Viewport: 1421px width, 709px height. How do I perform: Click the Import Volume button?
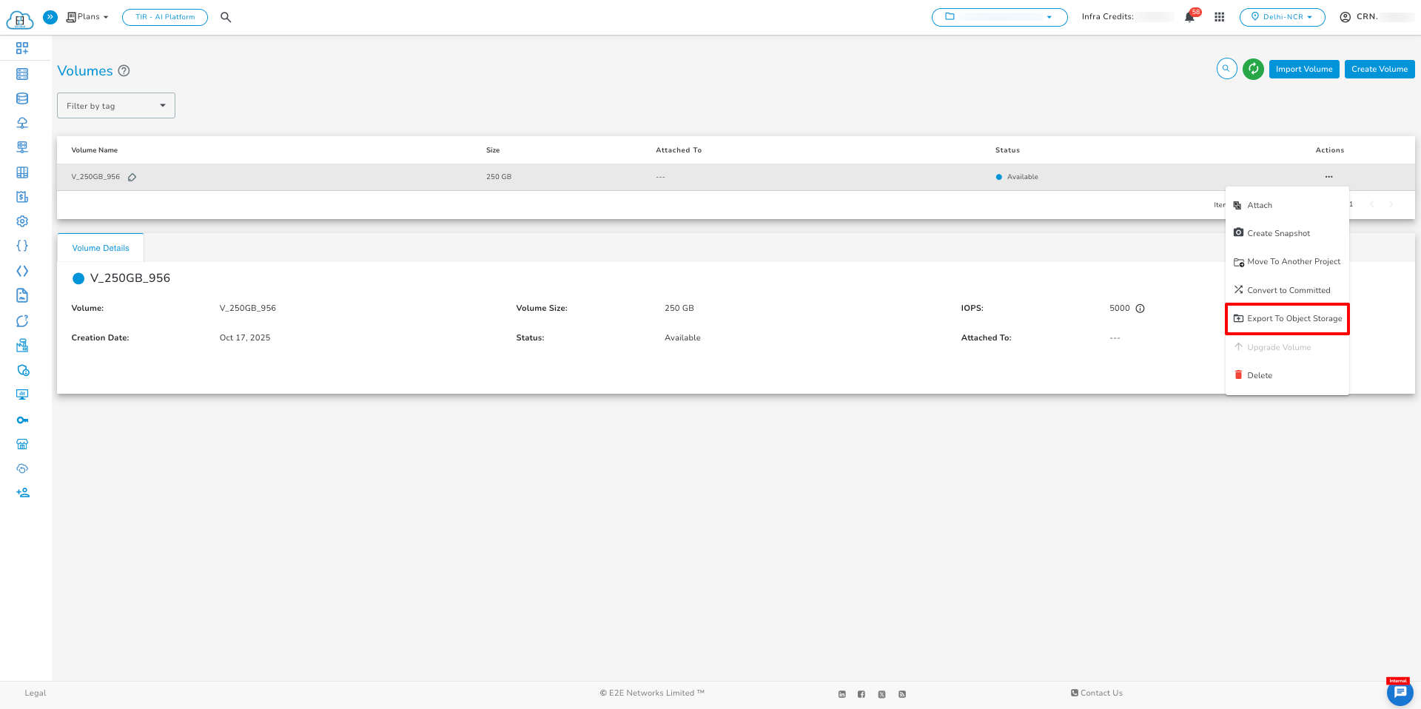coord(1303,69)
